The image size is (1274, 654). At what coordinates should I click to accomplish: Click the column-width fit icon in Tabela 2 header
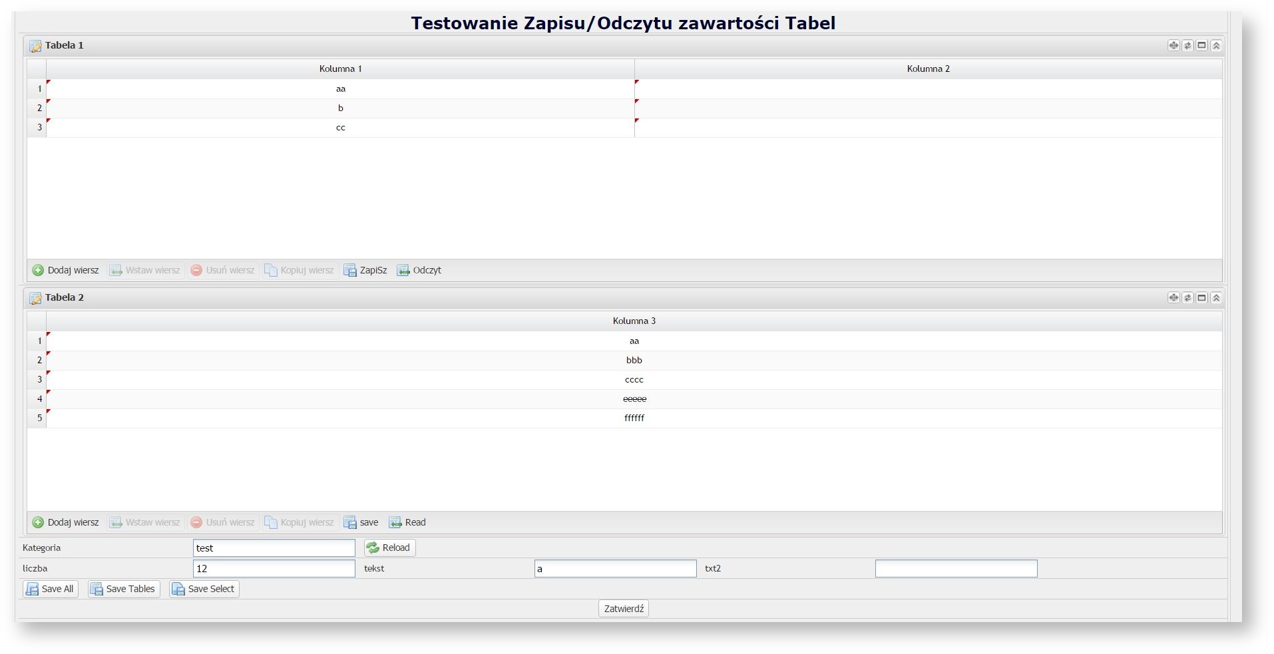point(1173,297)
